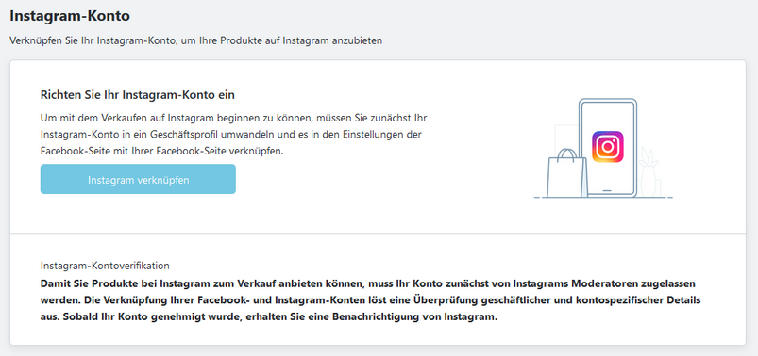The image size is (758, 356).
Task: Click the shopping bag handle loop
Action: [567, 154]
